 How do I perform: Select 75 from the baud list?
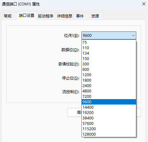109,43
